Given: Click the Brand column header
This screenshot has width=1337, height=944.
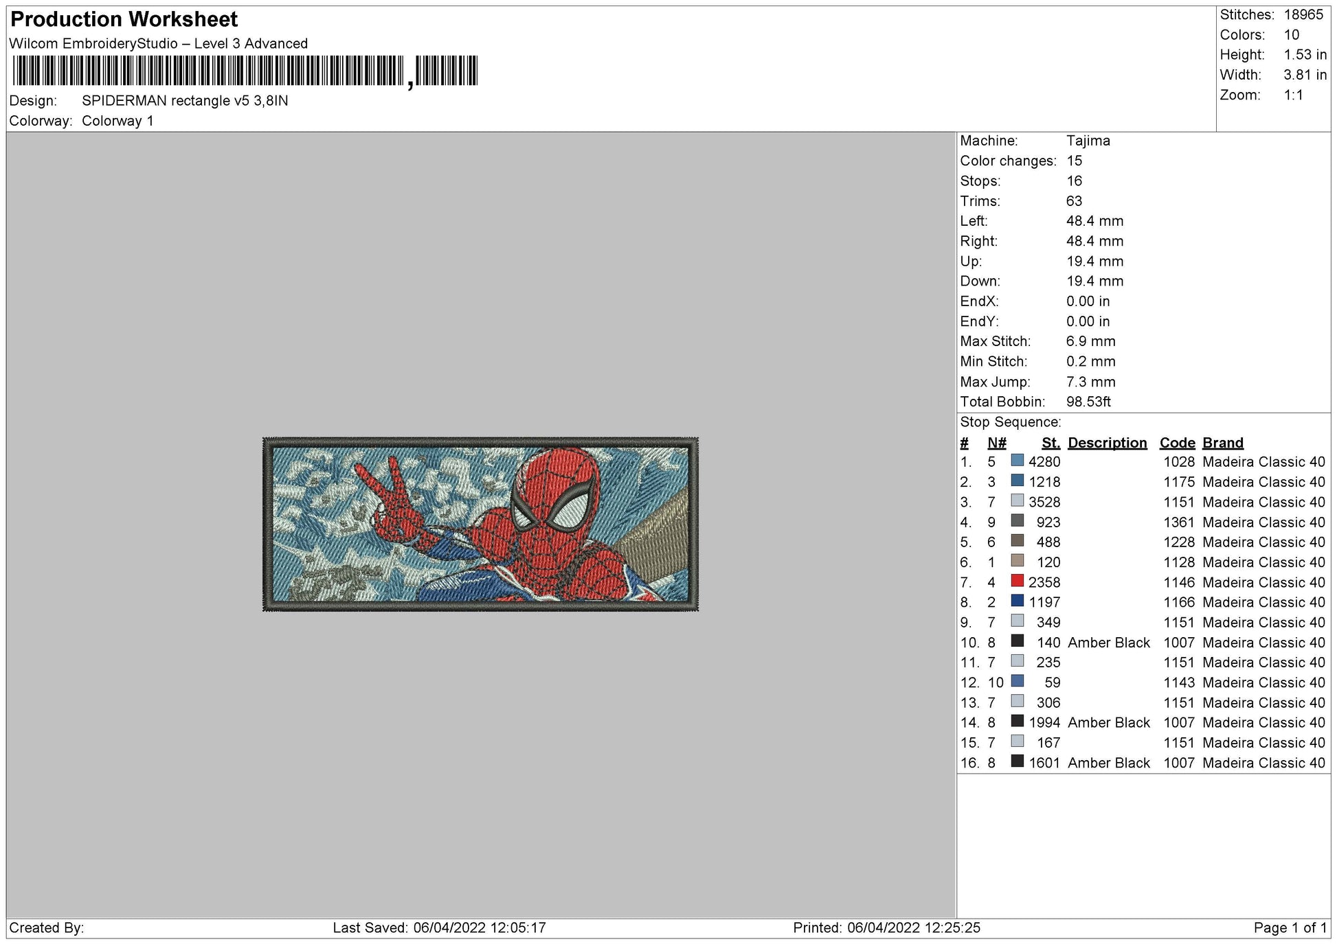Looking at the screenshot, I should point(1222,443).
